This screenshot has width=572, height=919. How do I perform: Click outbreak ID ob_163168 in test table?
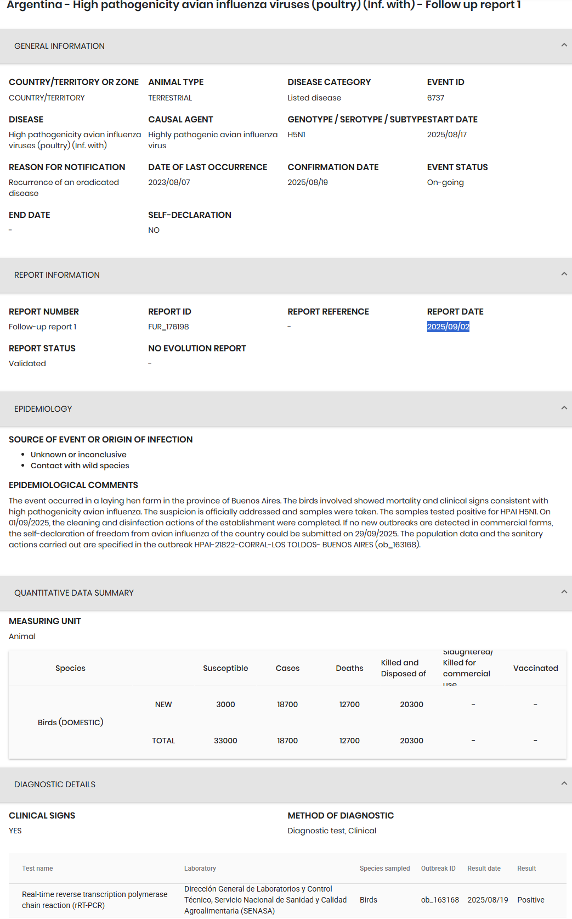click(x=440, y=900)
